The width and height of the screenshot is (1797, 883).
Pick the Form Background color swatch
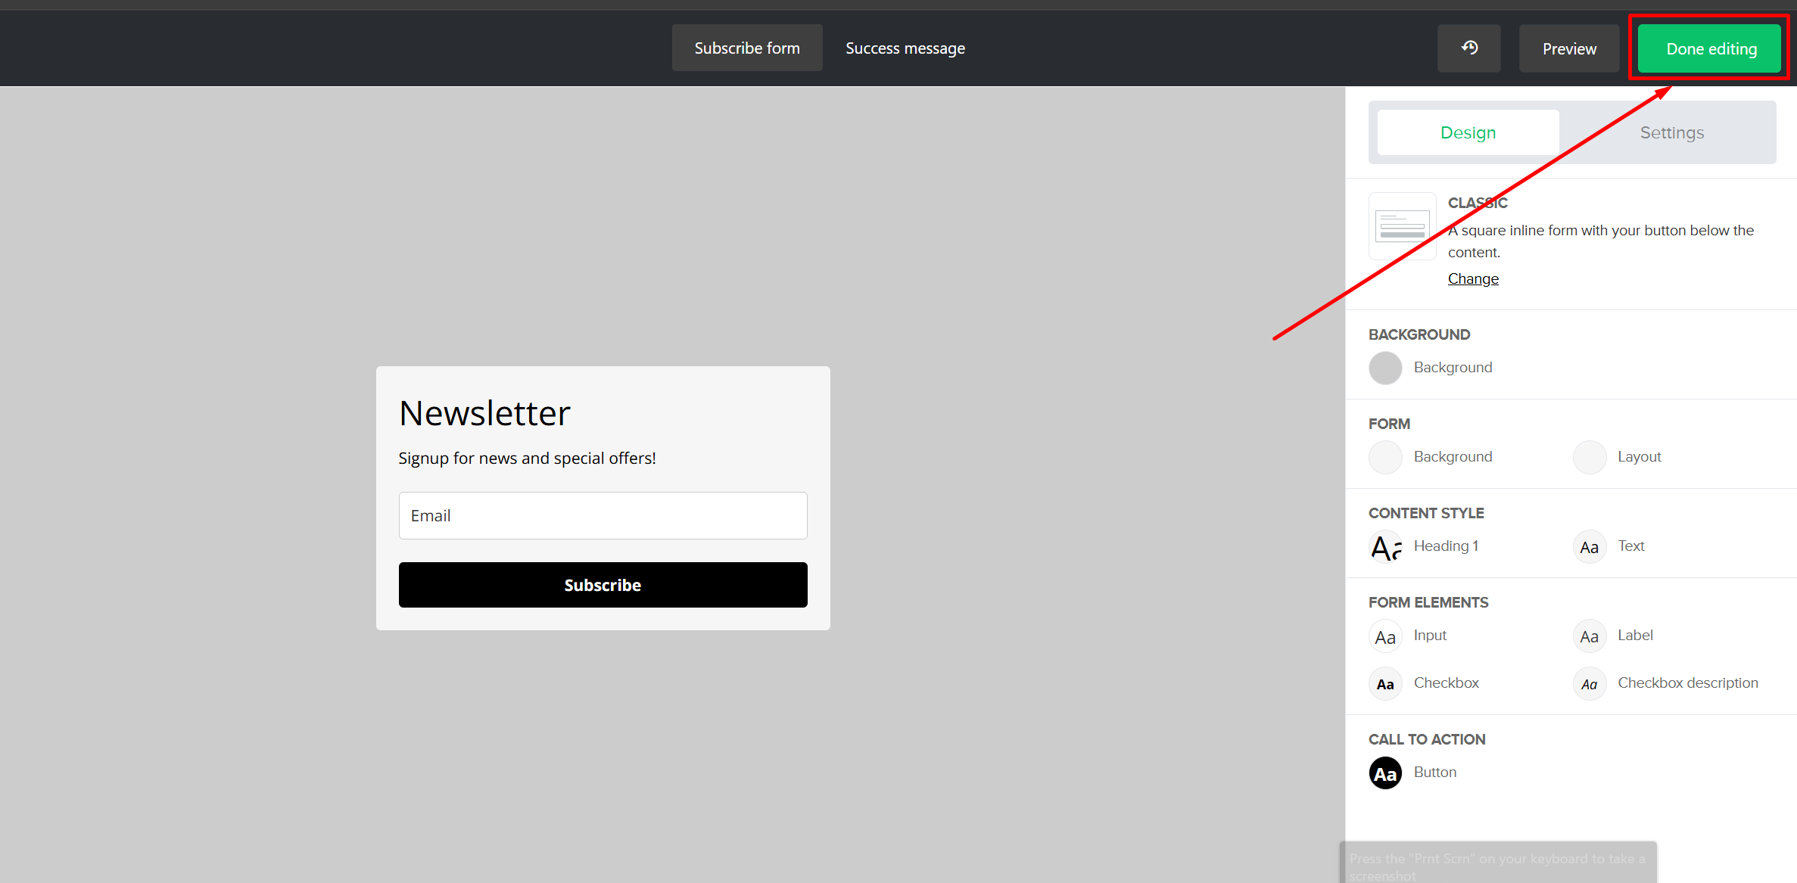(1385, 457)
